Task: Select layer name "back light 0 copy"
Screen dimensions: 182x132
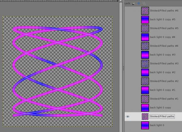Action: 160,108
